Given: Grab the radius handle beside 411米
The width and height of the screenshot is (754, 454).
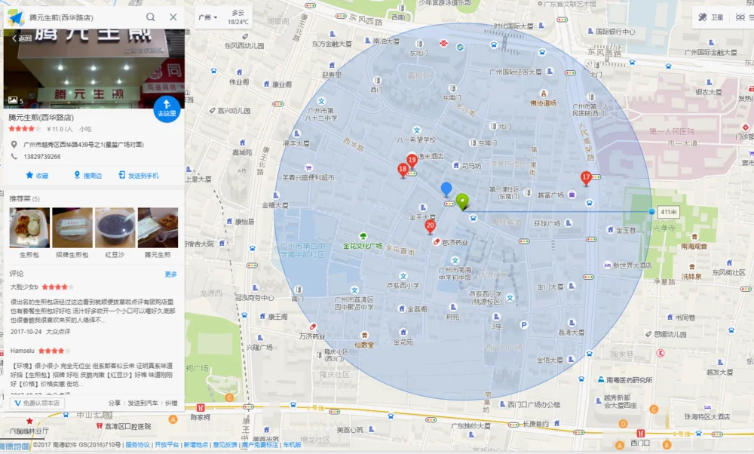Looking at the screenshot, I should pos(651,212).
